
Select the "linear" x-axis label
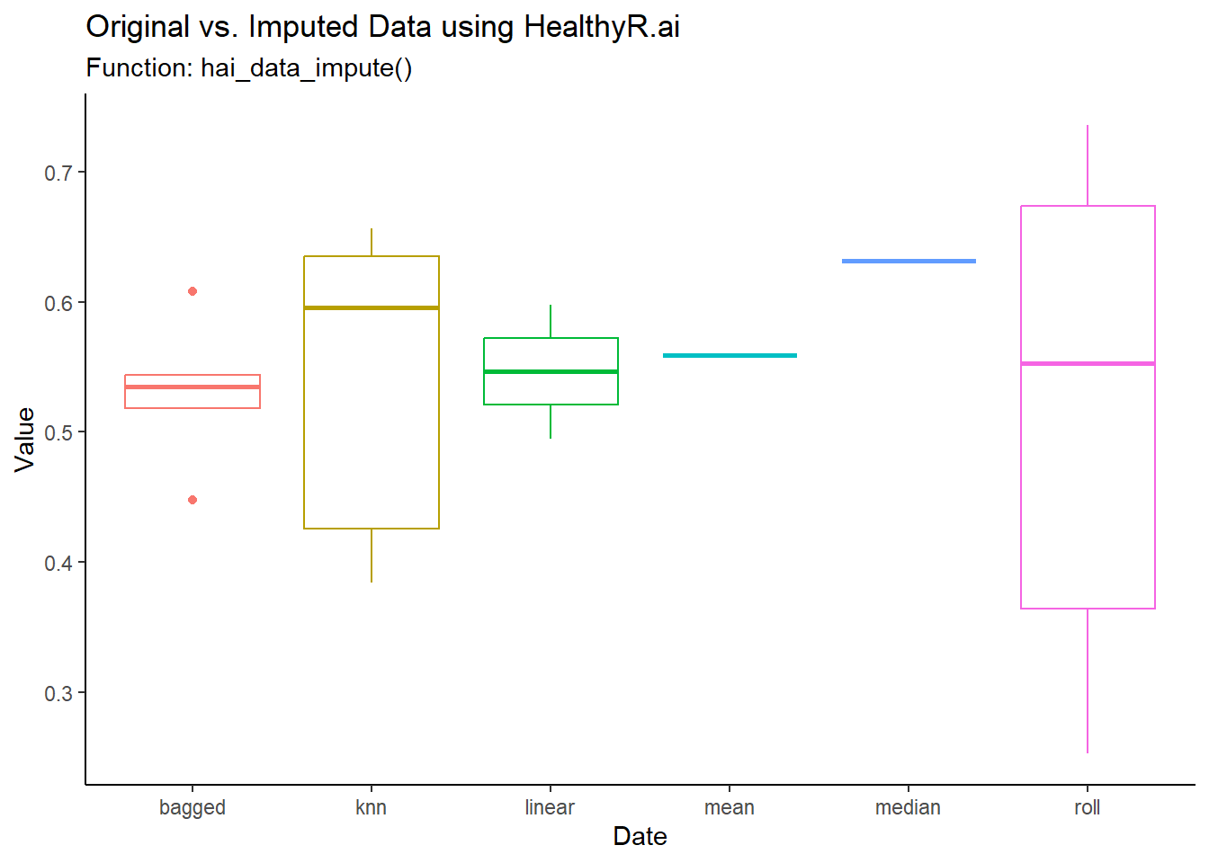(550, 807)
